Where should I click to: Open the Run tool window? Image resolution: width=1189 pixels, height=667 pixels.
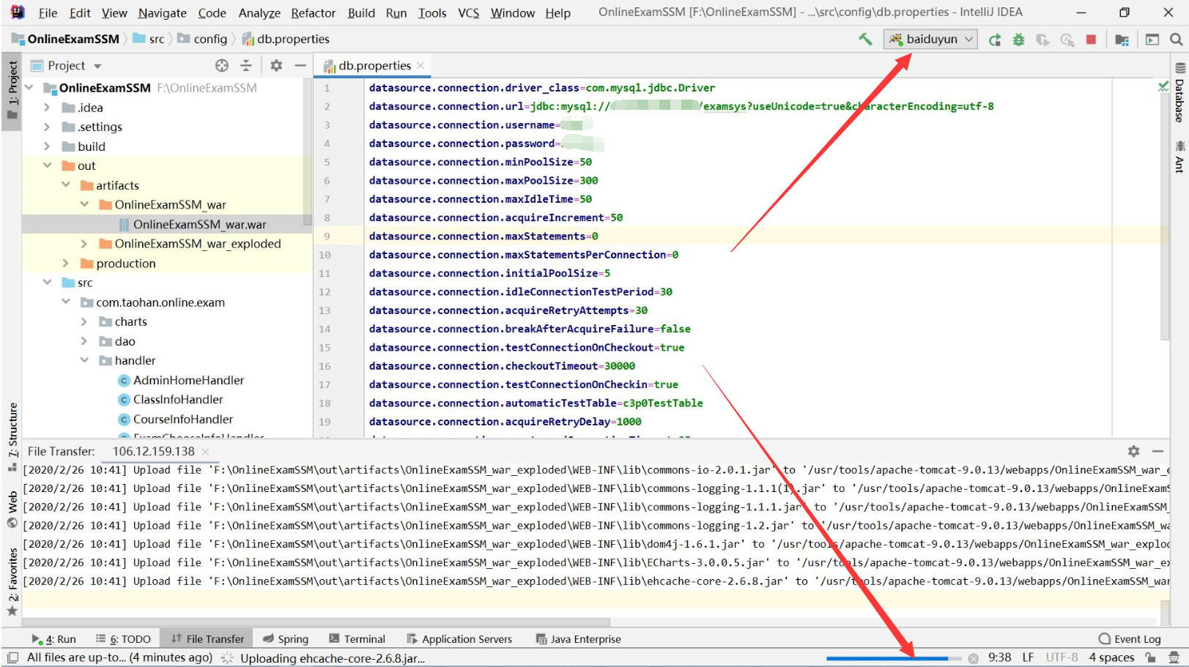pyautogui.click(x=53, y=639)
